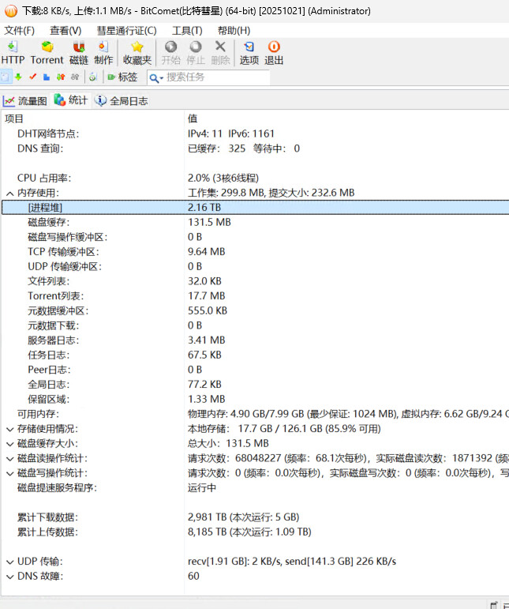
Task: Expand the 存储使用情况 row
Action: [x=9, y=429]
